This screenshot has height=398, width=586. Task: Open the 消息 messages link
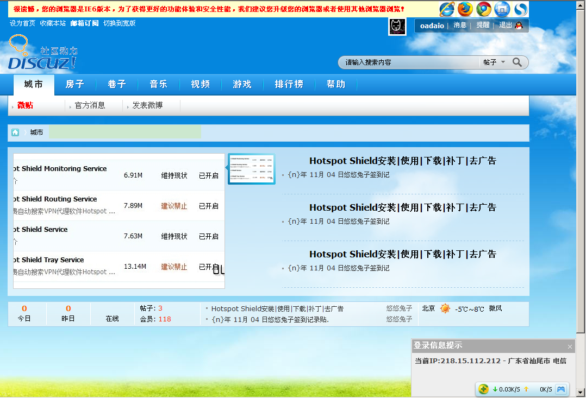[460, 25]
